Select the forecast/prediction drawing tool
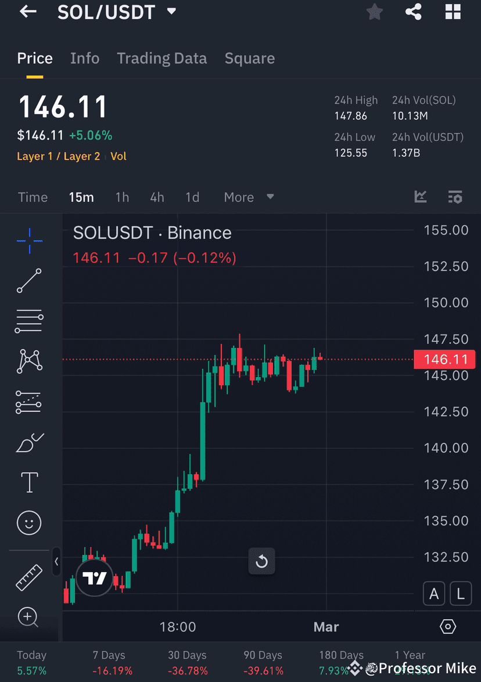 pyautogui.click(x=29, y=402)
